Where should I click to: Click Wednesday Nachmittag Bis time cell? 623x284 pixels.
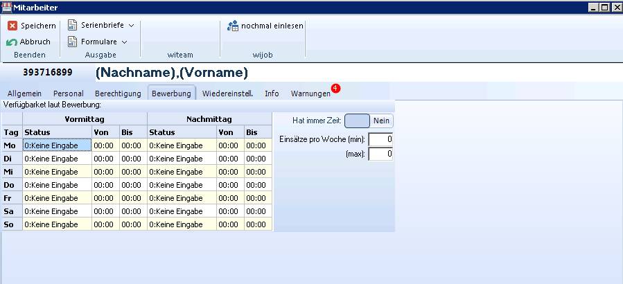pyautogui.click(x=258, y=172)
